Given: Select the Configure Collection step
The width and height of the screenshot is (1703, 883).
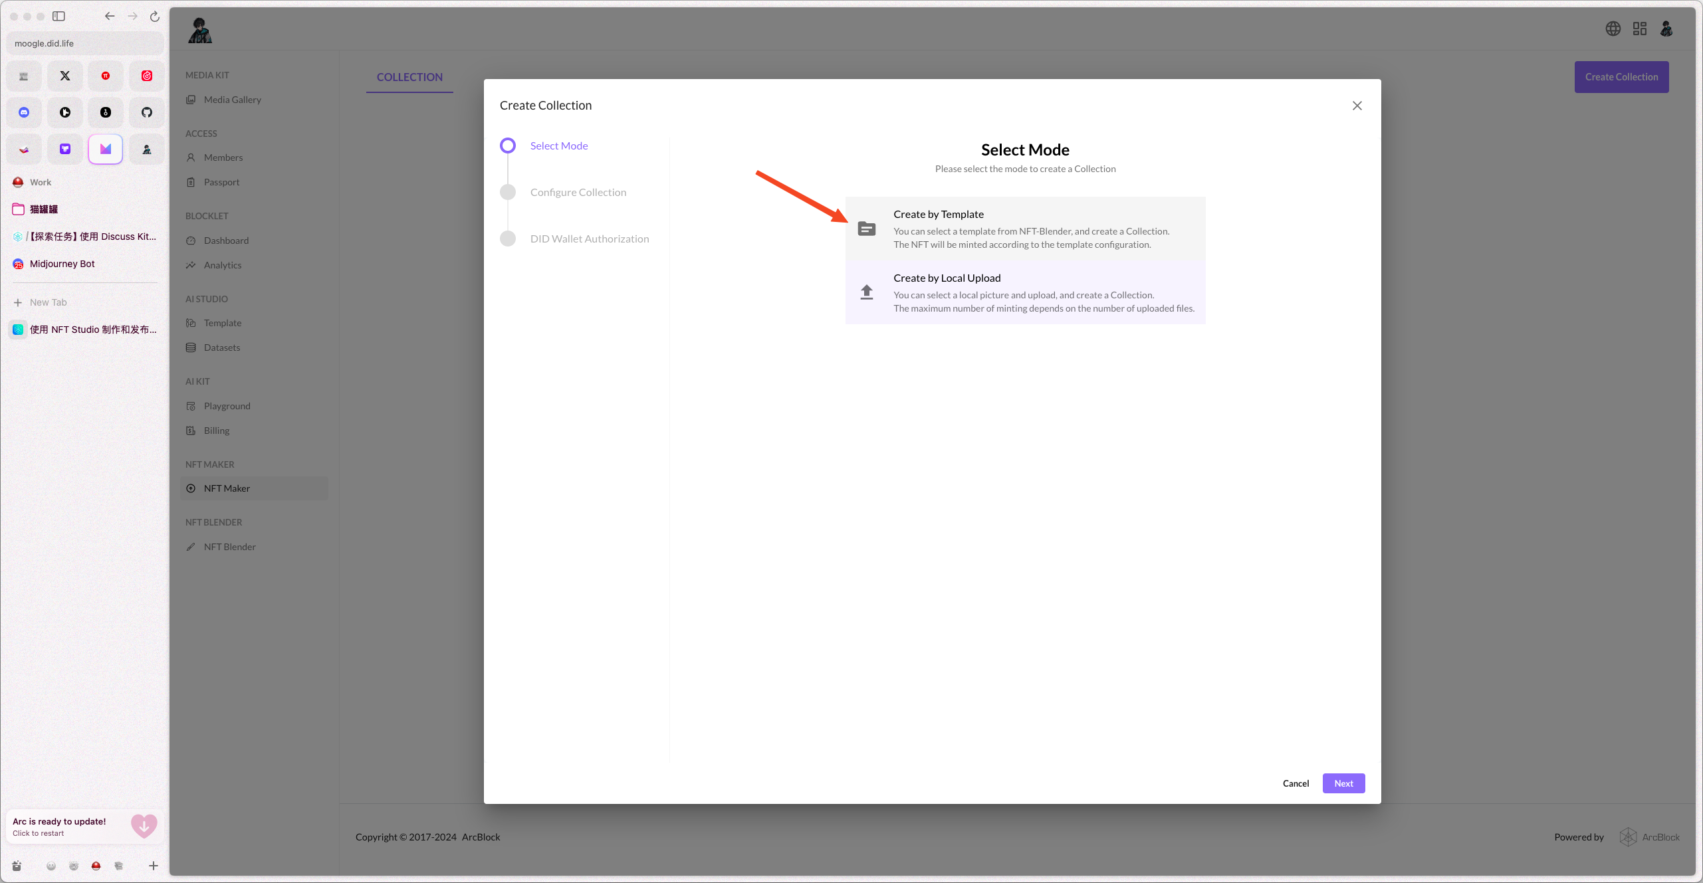Looking at the screenshot, I should pos(578,192).
